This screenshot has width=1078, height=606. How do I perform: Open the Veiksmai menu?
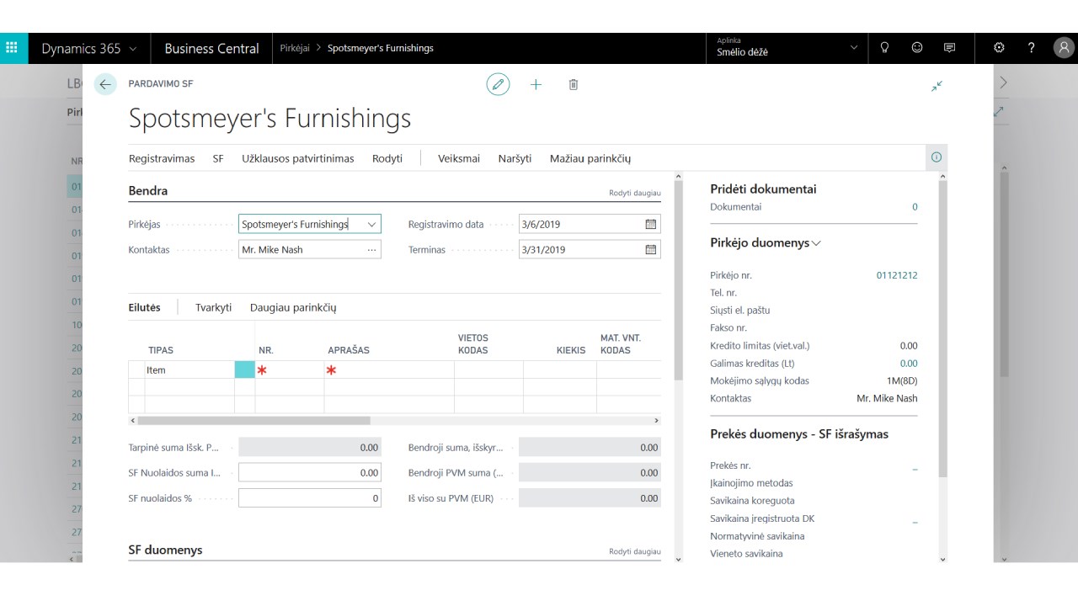click(459, 158)
